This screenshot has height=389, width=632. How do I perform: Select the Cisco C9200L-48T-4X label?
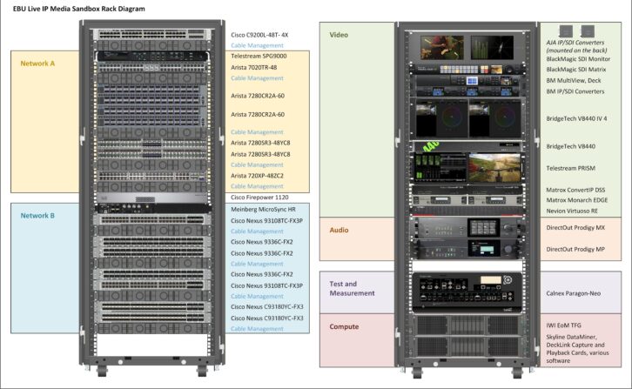click(x=259, y=35)
